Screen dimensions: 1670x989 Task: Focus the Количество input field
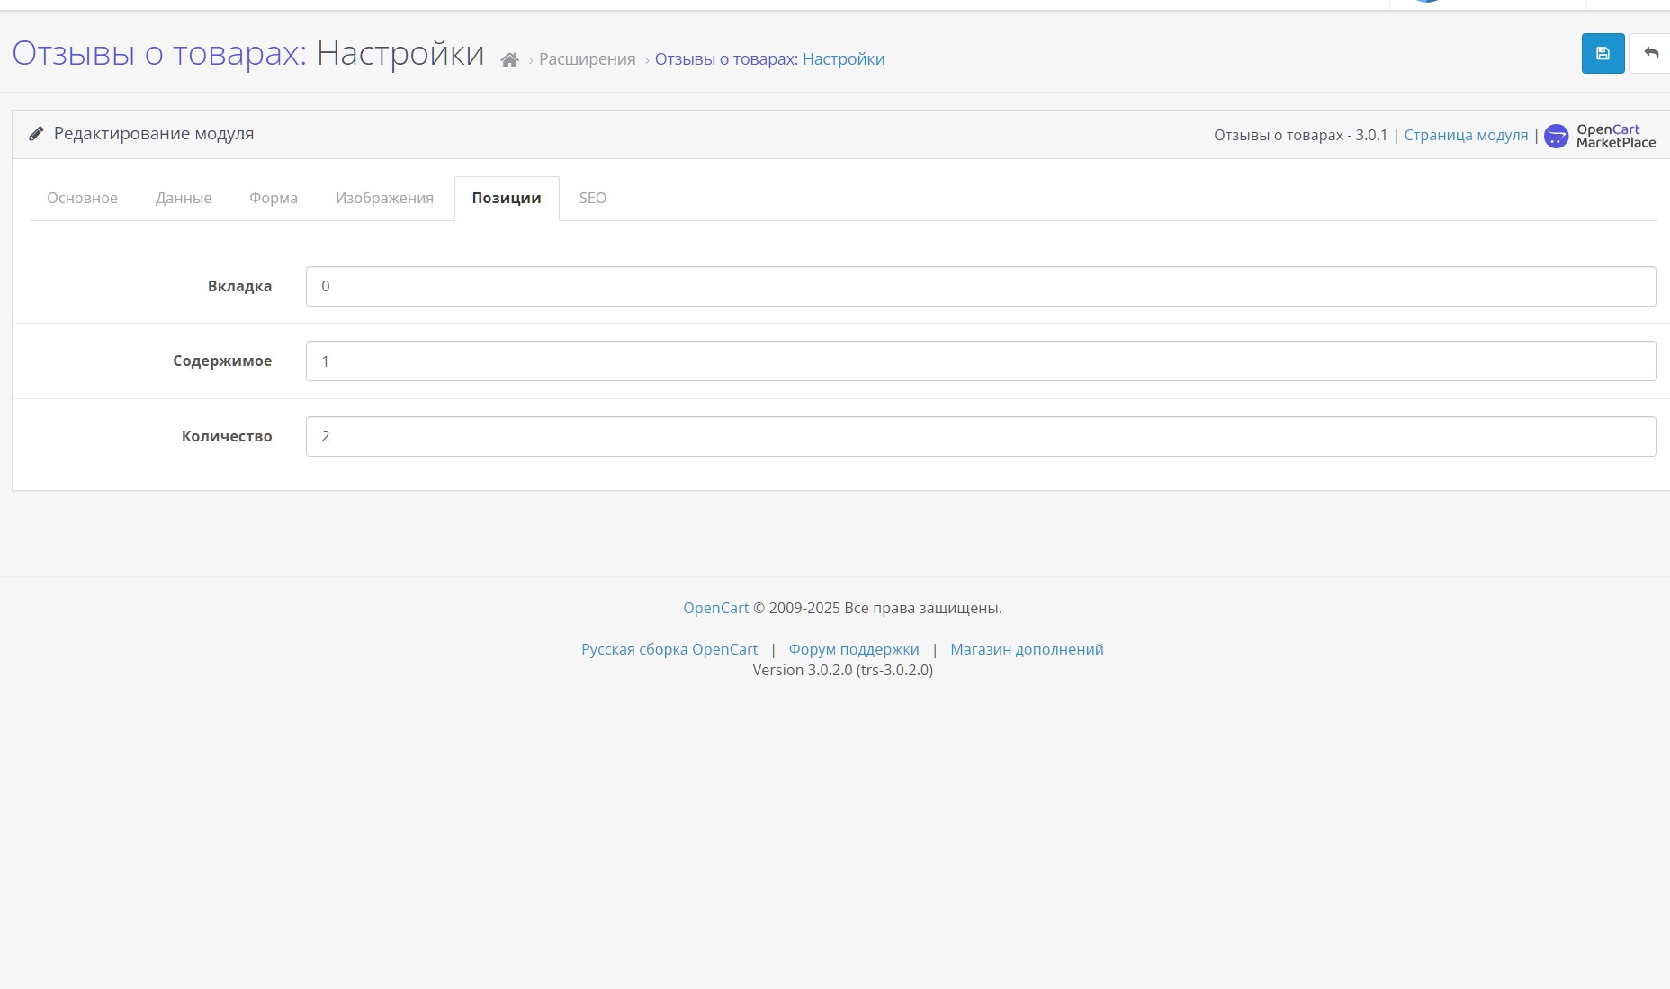click(981, 436)
